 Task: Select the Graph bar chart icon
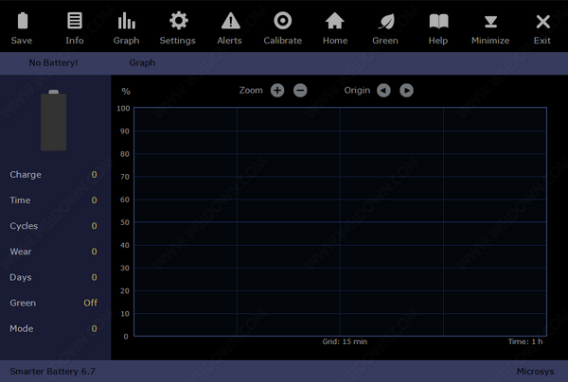point(126,22)
